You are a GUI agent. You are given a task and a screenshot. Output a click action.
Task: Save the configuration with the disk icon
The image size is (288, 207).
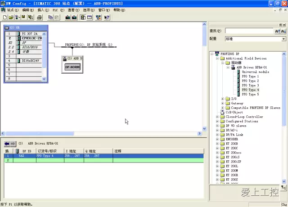(x=23, y=18)
